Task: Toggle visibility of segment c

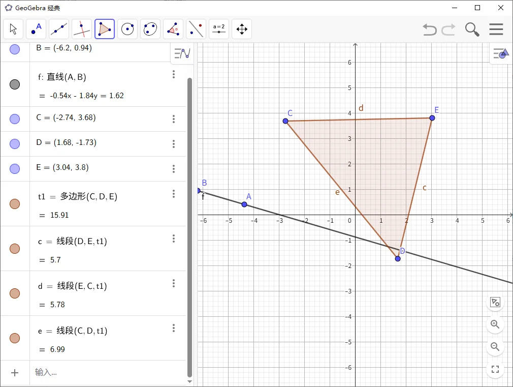Action: (15, 248)
